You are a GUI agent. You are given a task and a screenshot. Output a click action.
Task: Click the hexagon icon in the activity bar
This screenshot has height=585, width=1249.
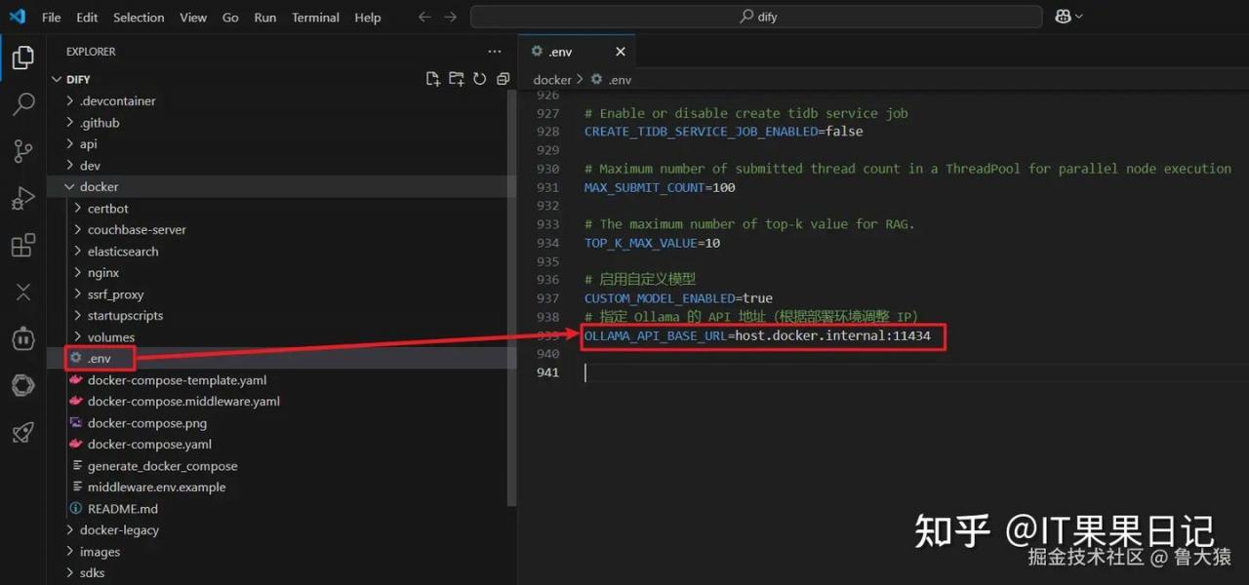pos(22,386)
